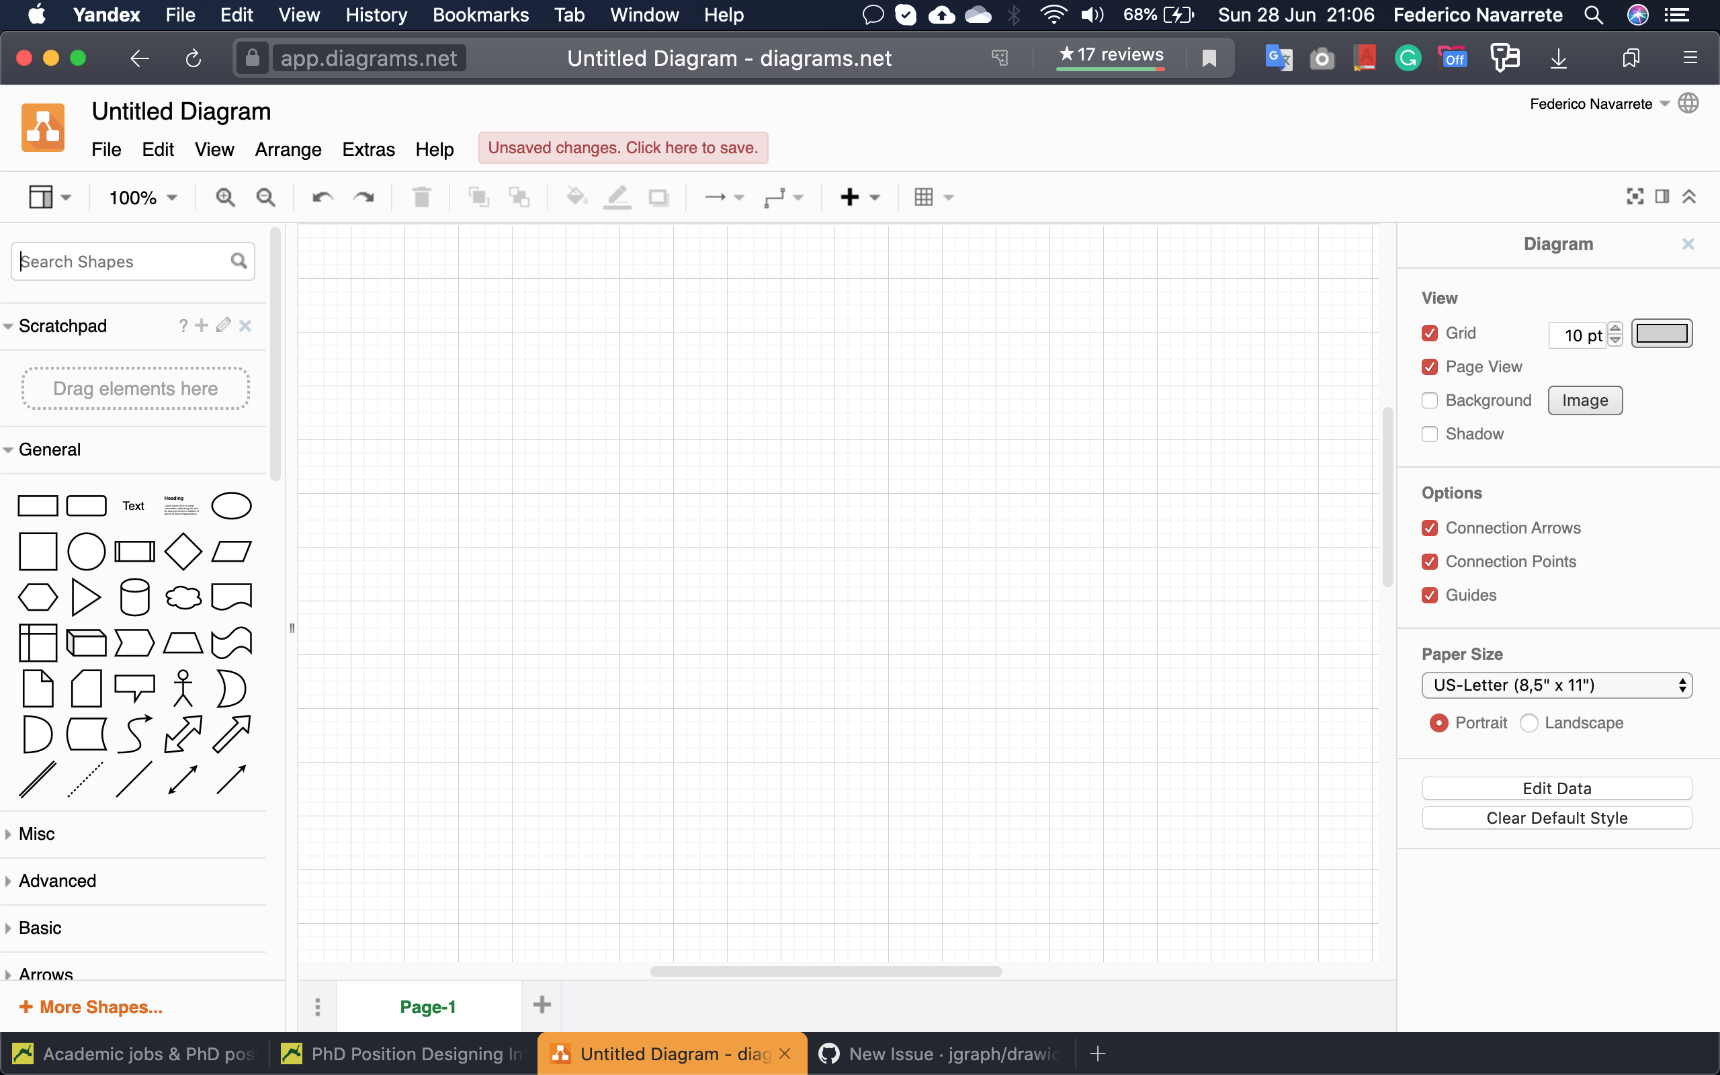Viewport: 1720px width, 1075px height.
Task: Open the Fill Color tool
Action: click(x=576, y=197)
